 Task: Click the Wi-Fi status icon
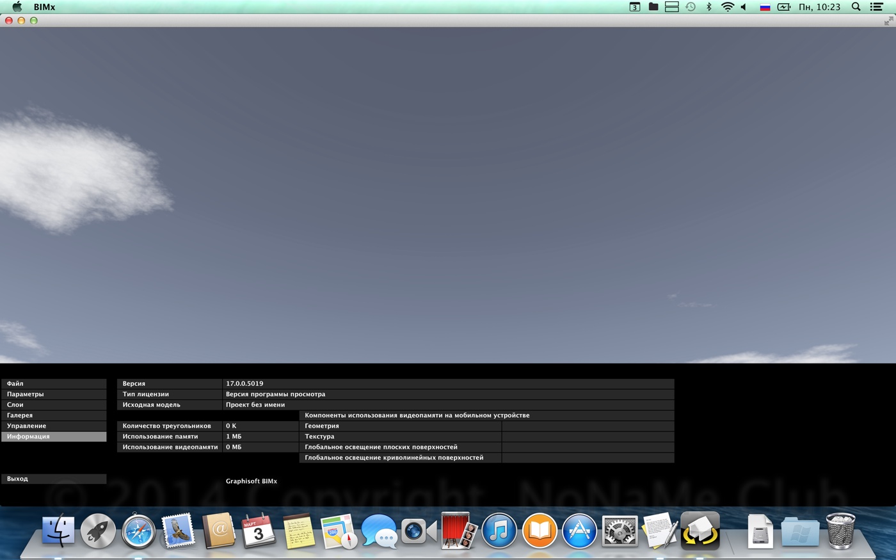click(727, 7)
